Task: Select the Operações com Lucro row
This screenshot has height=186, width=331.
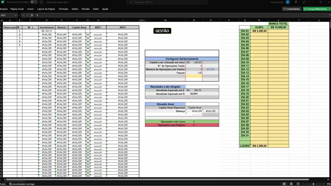Action: click(x=182, y=122)
